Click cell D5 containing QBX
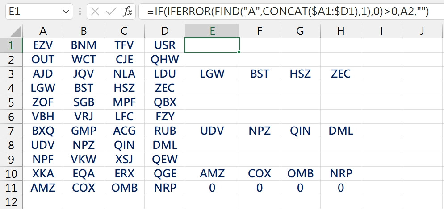Viewport: 444px width, 209px height. click(165, 102)
